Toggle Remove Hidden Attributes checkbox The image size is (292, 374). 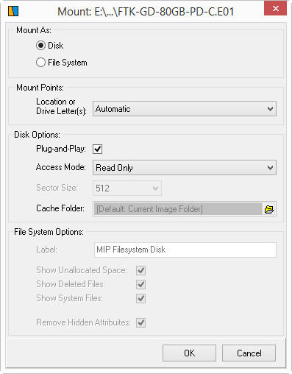[141, 322]
